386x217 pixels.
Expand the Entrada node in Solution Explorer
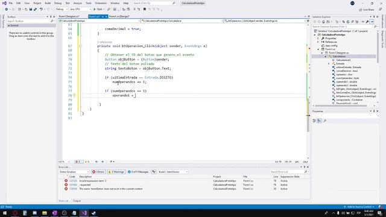[x=329, y=64]
